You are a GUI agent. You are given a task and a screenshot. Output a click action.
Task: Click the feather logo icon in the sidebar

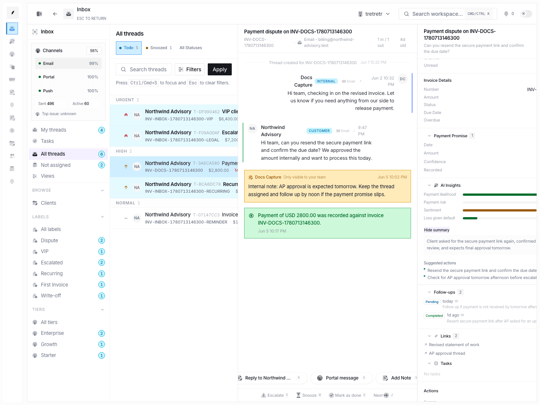(x=12, y=13)
